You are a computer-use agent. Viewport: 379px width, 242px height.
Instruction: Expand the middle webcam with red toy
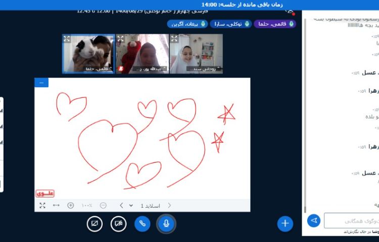coord(121,39)
